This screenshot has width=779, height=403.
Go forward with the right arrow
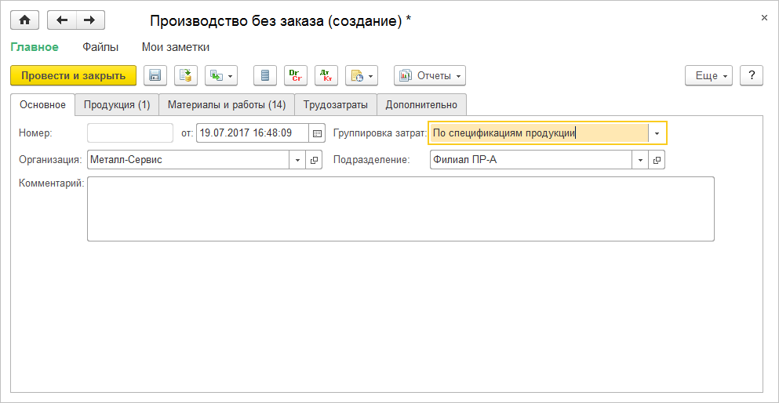(x=90, y=20)
